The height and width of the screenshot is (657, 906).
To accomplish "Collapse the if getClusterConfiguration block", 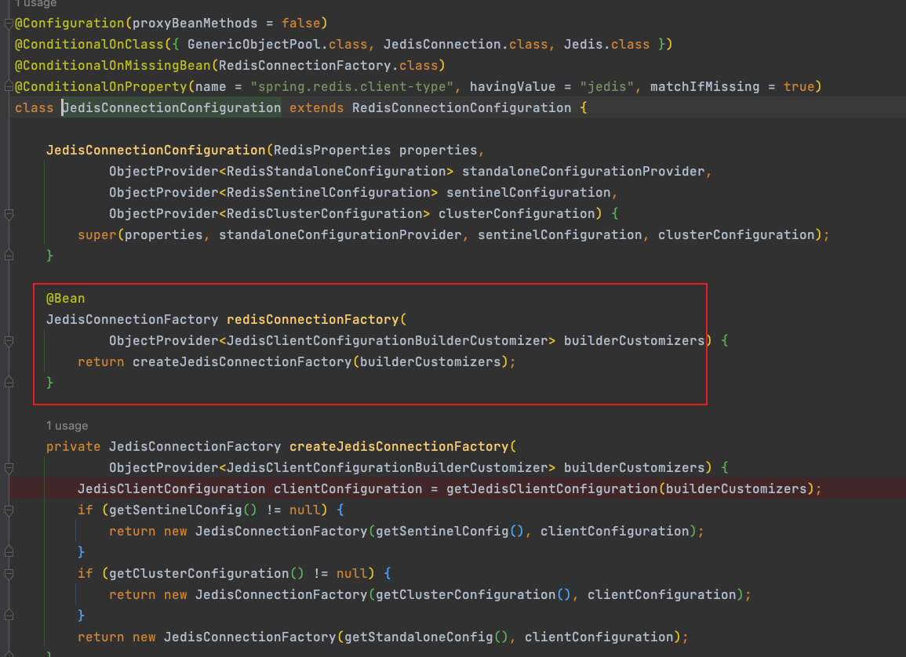I will [9, 574].
